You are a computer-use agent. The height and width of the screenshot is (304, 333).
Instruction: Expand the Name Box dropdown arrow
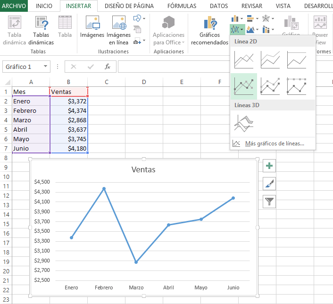(x=45, y=67)
